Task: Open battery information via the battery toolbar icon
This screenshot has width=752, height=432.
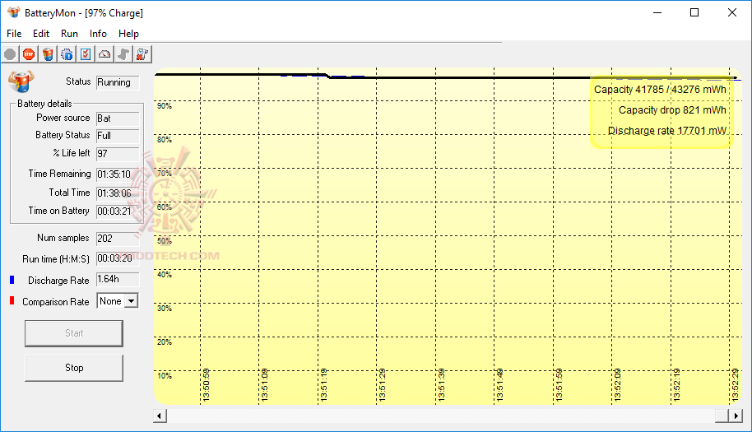Action: coord(48,54)
